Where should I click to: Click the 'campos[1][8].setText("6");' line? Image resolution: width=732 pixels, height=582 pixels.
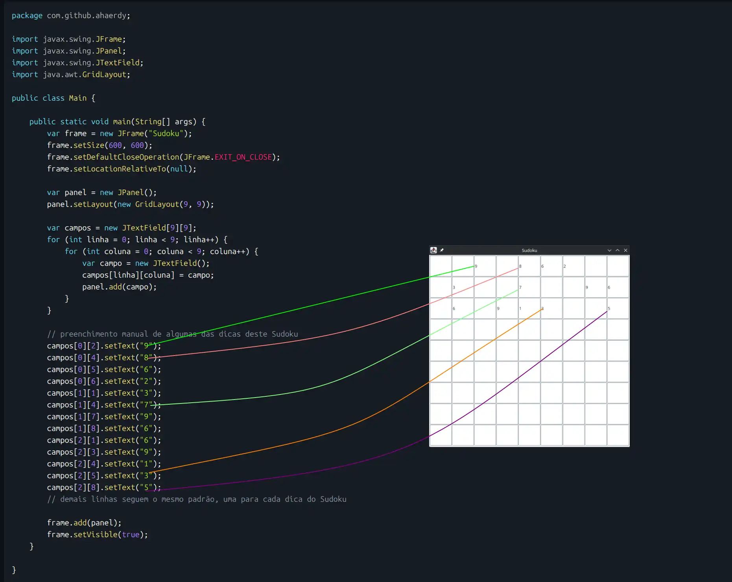(104, 429)
